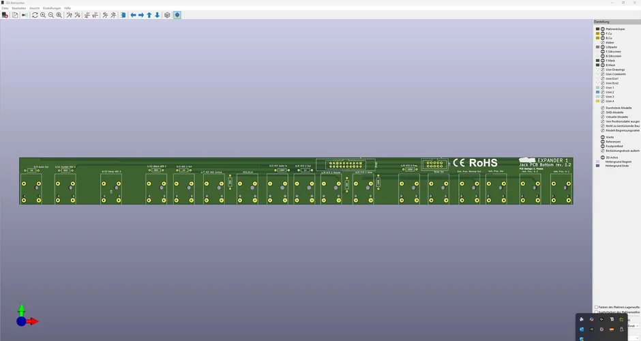Hide the Werte silkscreen text
Screen dimensions: 641x341
coord(603,137)
